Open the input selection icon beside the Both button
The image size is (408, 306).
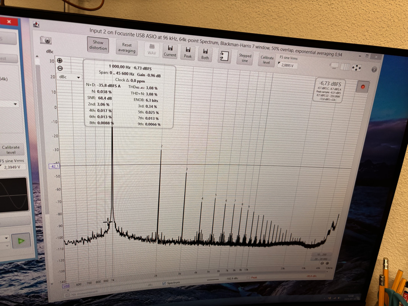pyautogui.click(x=224, y=56)
